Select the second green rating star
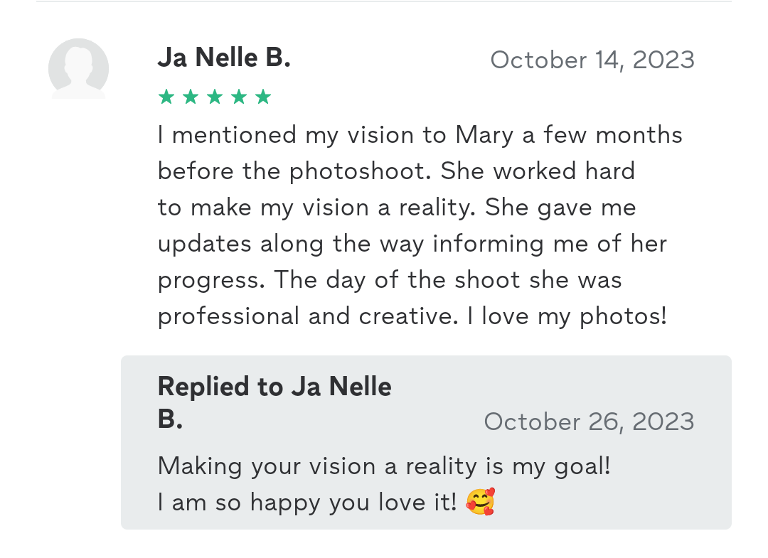 click(x=190, y=97)
